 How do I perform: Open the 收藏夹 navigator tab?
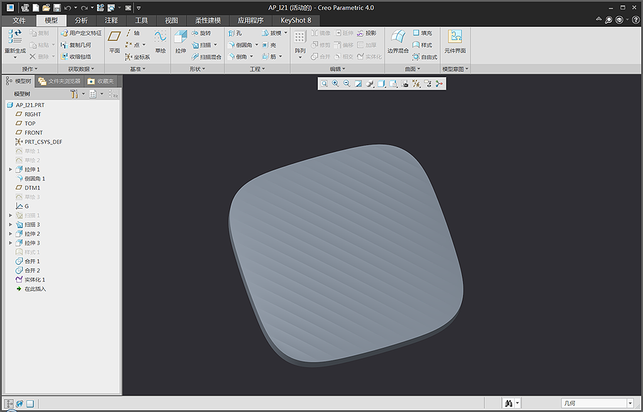101,81
